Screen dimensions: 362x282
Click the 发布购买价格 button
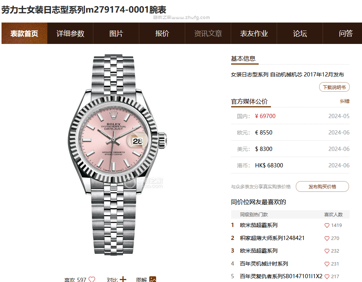(x=322, y=186)
